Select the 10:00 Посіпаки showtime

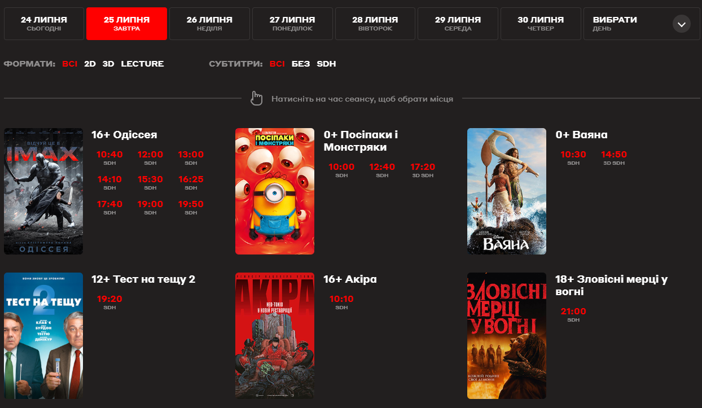click(341, 170)
